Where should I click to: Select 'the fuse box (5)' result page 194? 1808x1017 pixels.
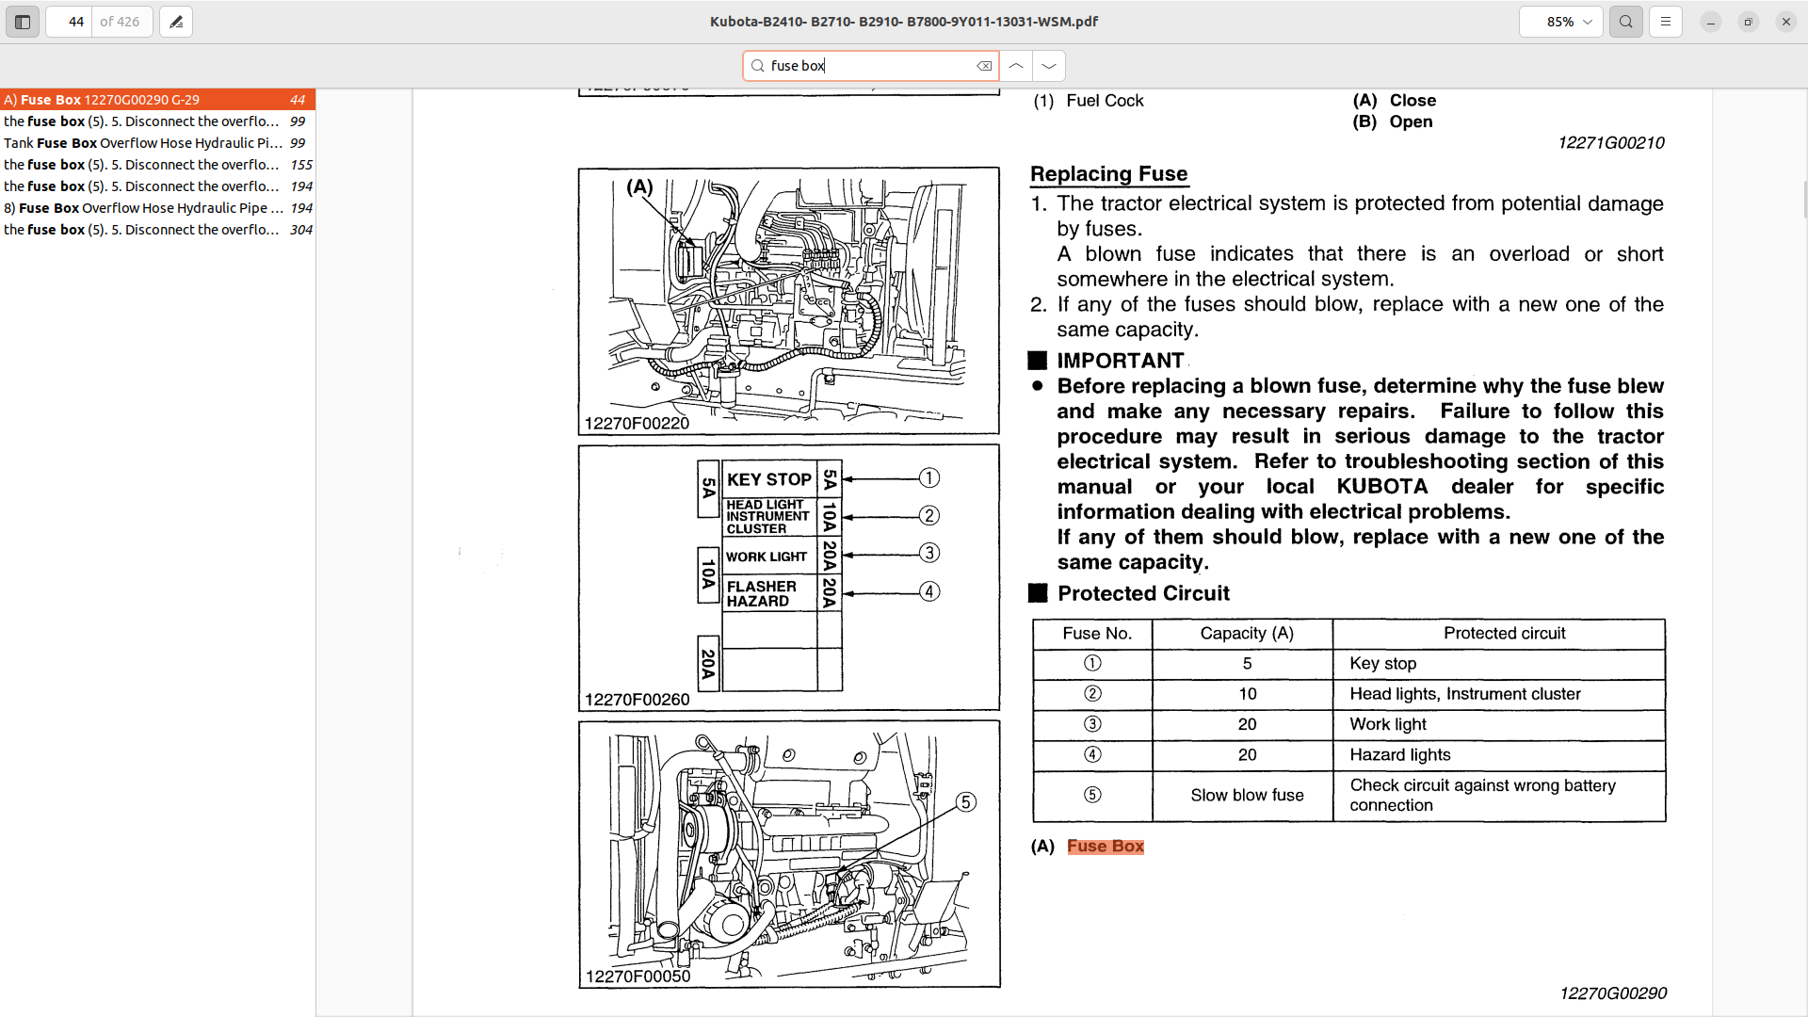click(x=157, y=186)
